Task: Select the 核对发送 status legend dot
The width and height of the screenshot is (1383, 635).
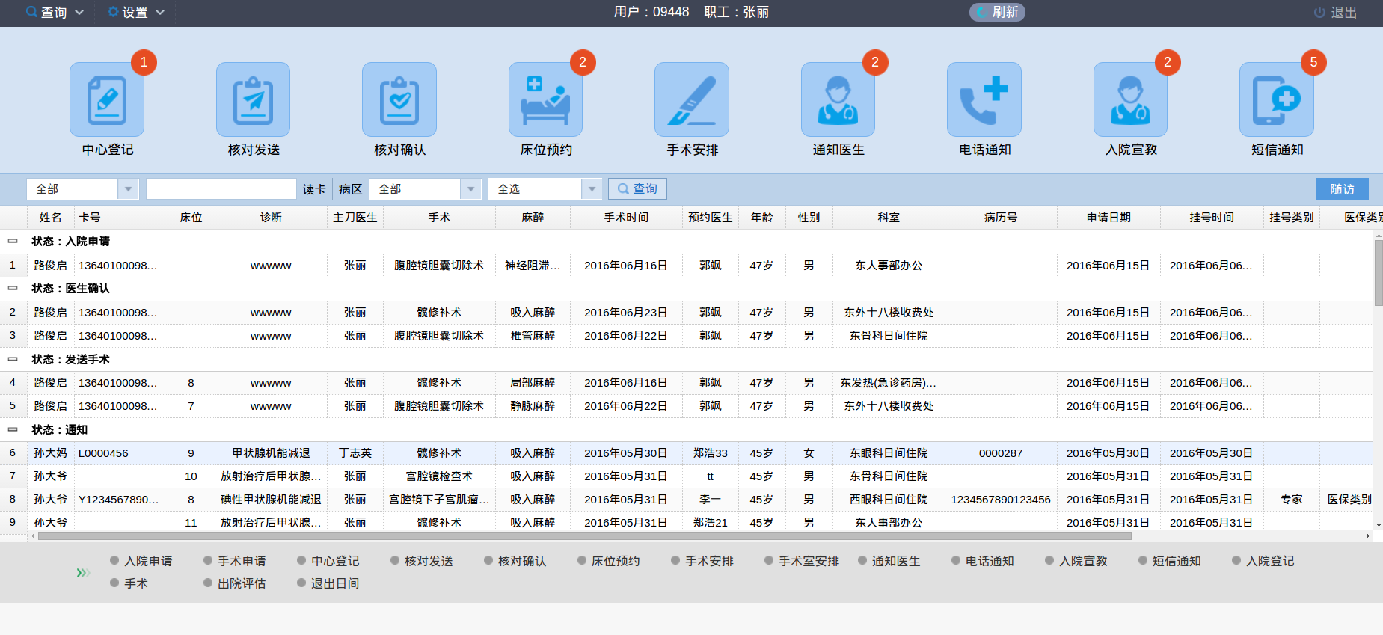Action: click(395, 560)
